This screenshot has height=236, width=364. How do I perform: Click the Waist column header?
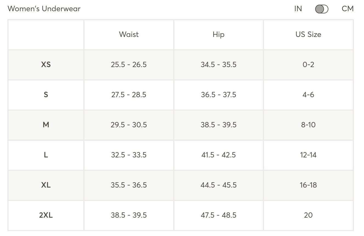[x=129, y=34]
